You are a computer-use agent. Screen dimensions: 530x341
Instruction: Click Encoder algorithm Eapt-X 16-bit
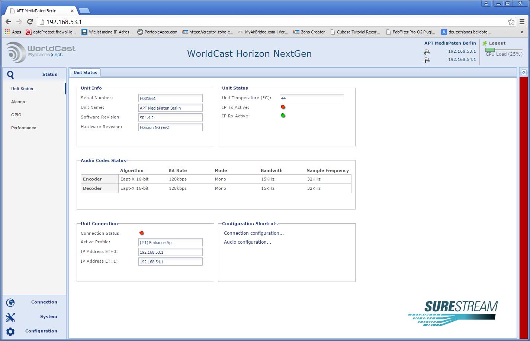coord(135,179)
